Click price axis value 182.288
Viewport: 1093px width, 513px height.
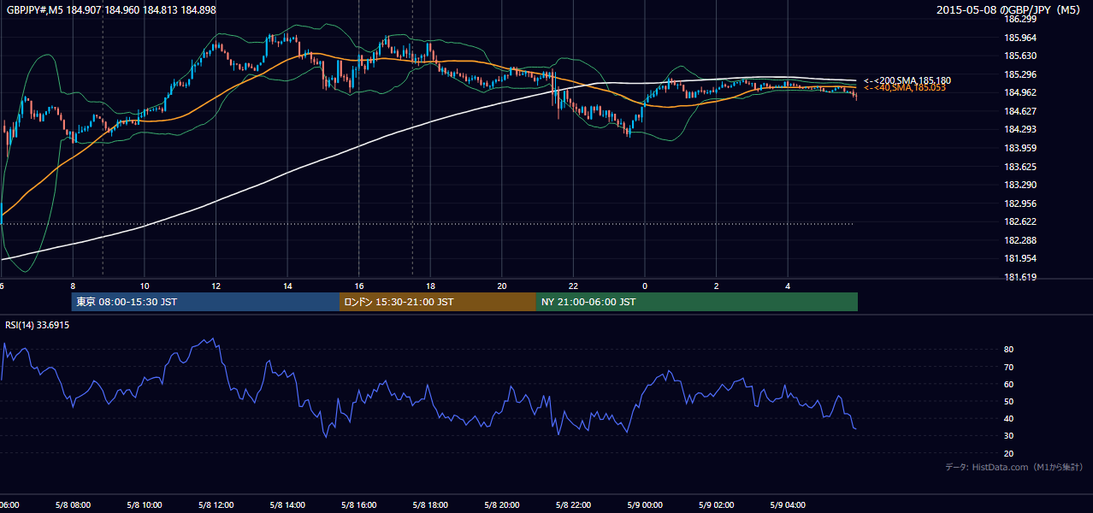coord(1021,240)
